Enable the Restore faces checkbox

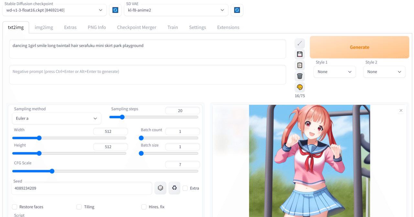tap(14, 207)
